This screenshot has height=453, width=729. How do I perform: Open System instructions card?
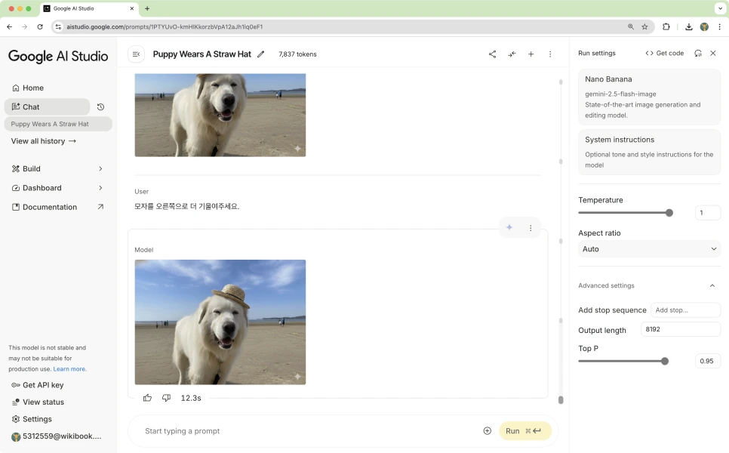coord(649,152)
